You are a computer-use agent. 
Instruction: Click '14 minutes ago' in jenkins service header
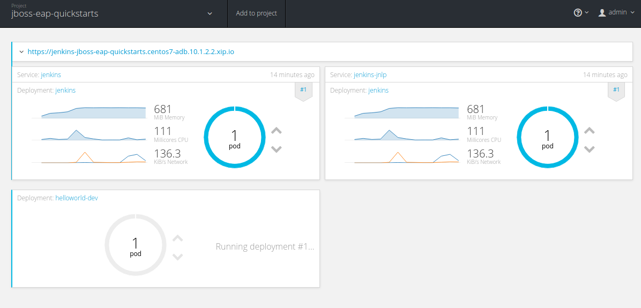click(292, 75)
